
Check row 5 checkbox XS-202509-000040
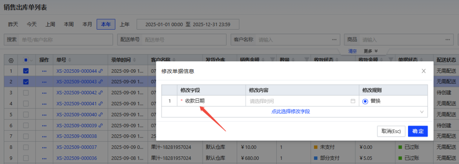26,115
